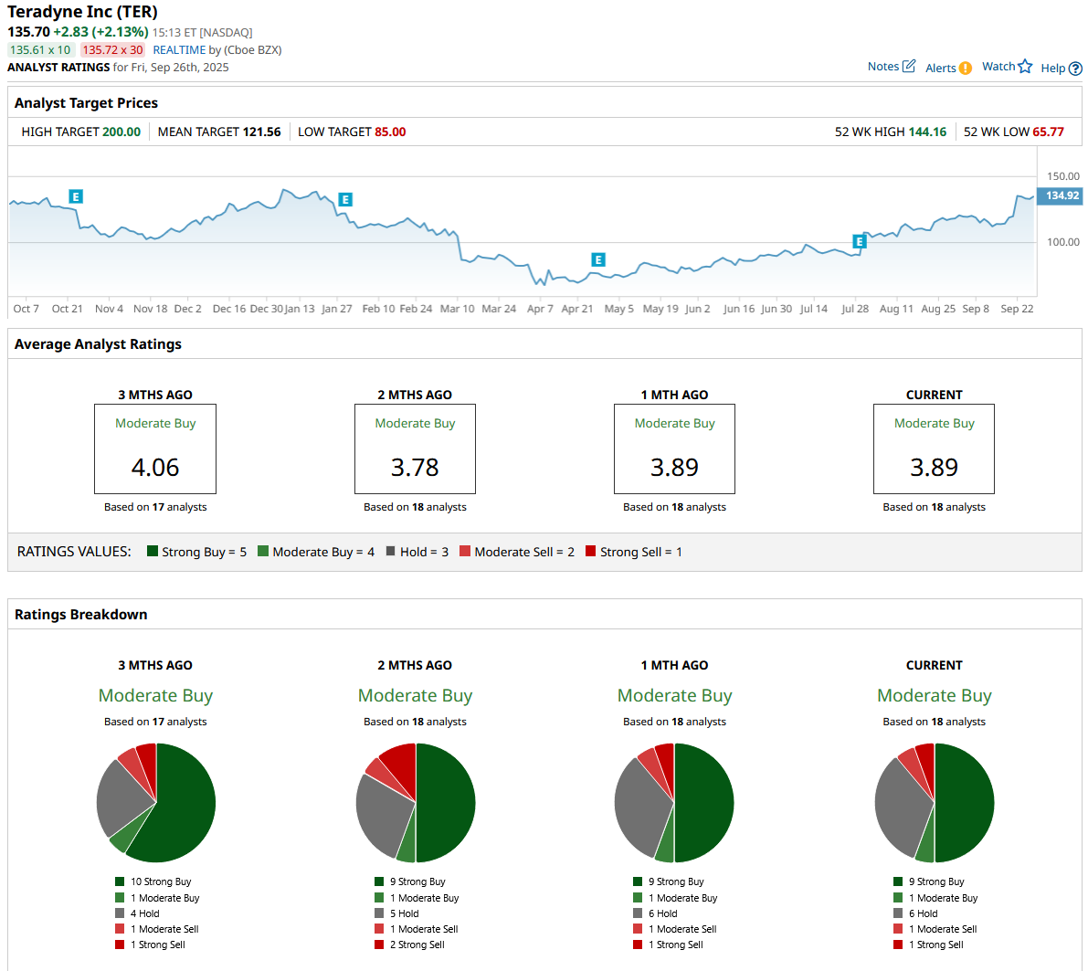Click the Alerts exclamation icon

[966, 68]
